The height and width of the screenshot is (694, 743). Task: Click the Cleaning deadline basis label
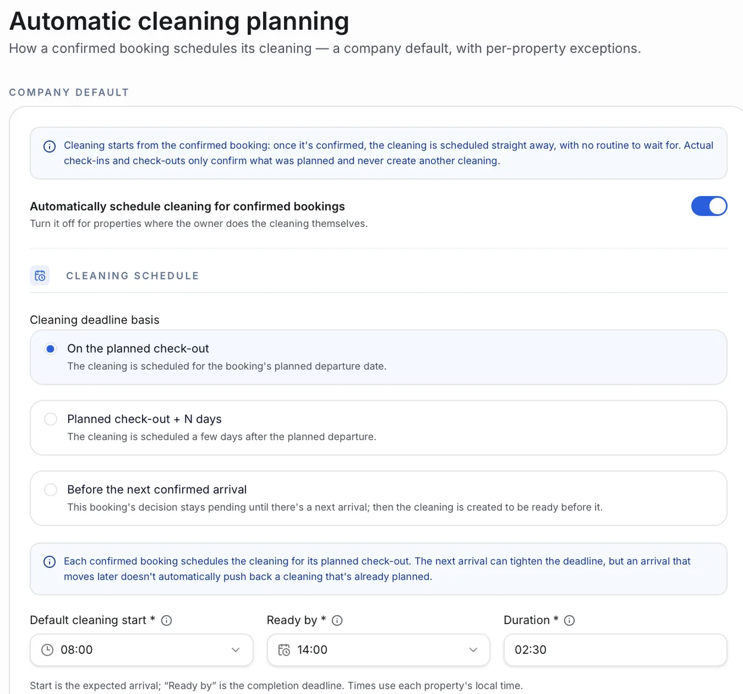(x=94, y=320)
